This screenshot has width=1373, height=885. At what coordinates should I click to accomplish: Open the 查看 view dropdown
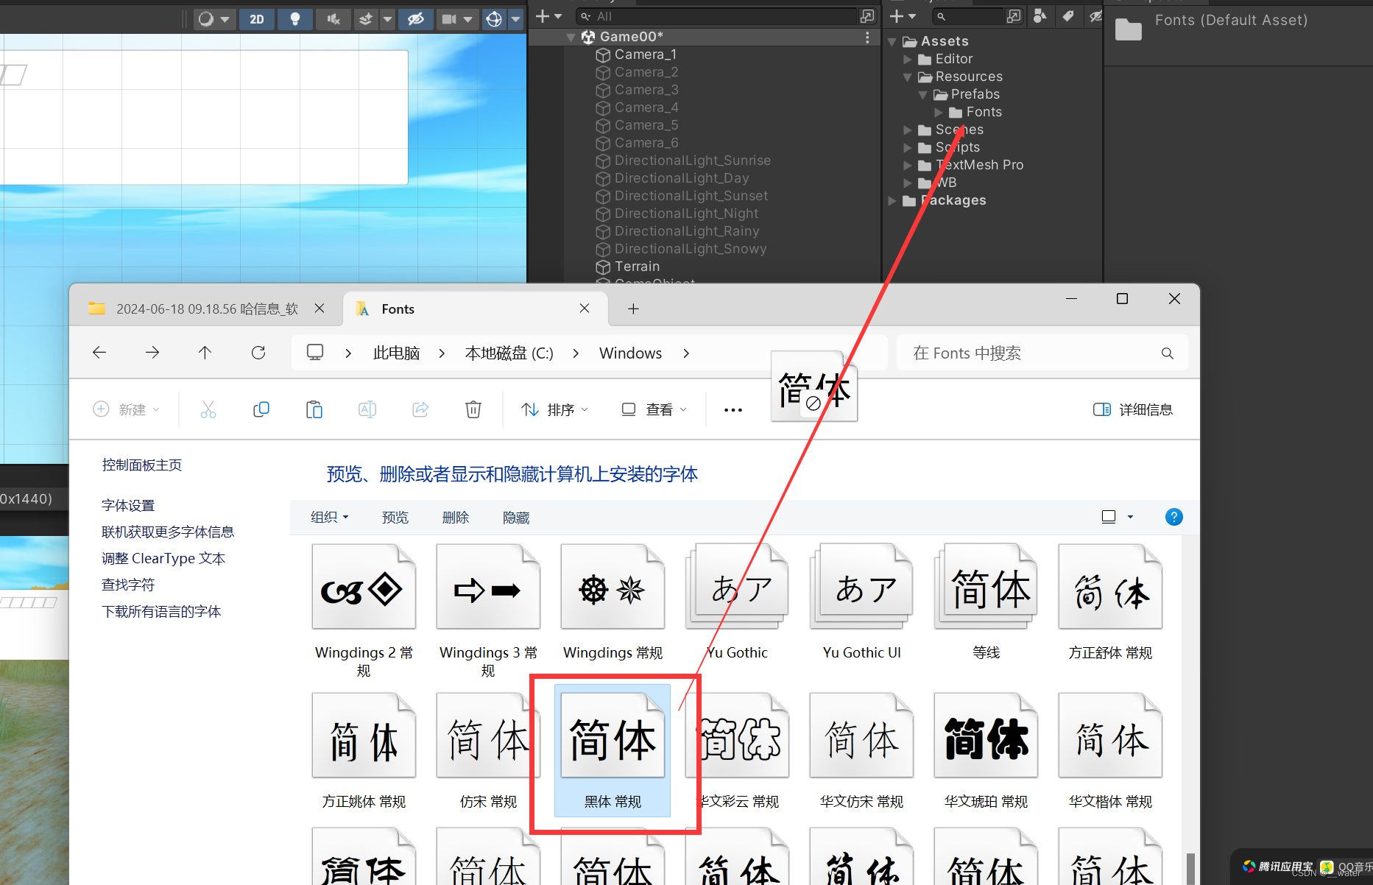(x=654, y=409)
